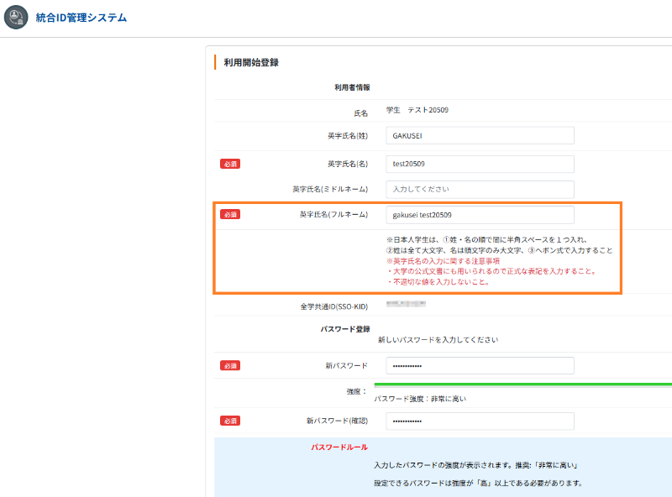Click into the 新パスワード password field
672x497 pixels.
[480, 365]
